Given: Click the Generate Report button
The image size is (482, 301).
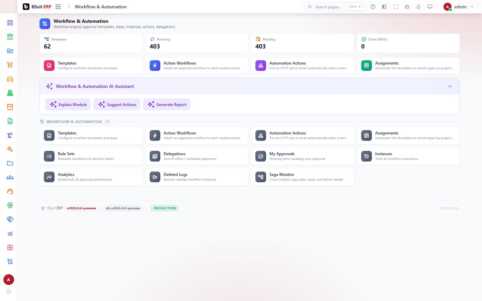Looking at the screenshot, I should tap(167, 104).
